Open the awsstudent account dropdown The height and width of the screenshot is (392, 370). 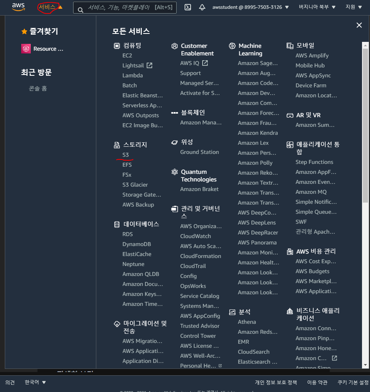point(250,7)
